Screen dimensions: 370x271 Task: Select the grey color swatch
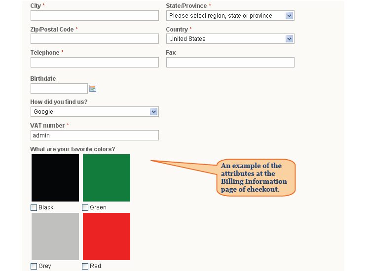pos(55,237)
